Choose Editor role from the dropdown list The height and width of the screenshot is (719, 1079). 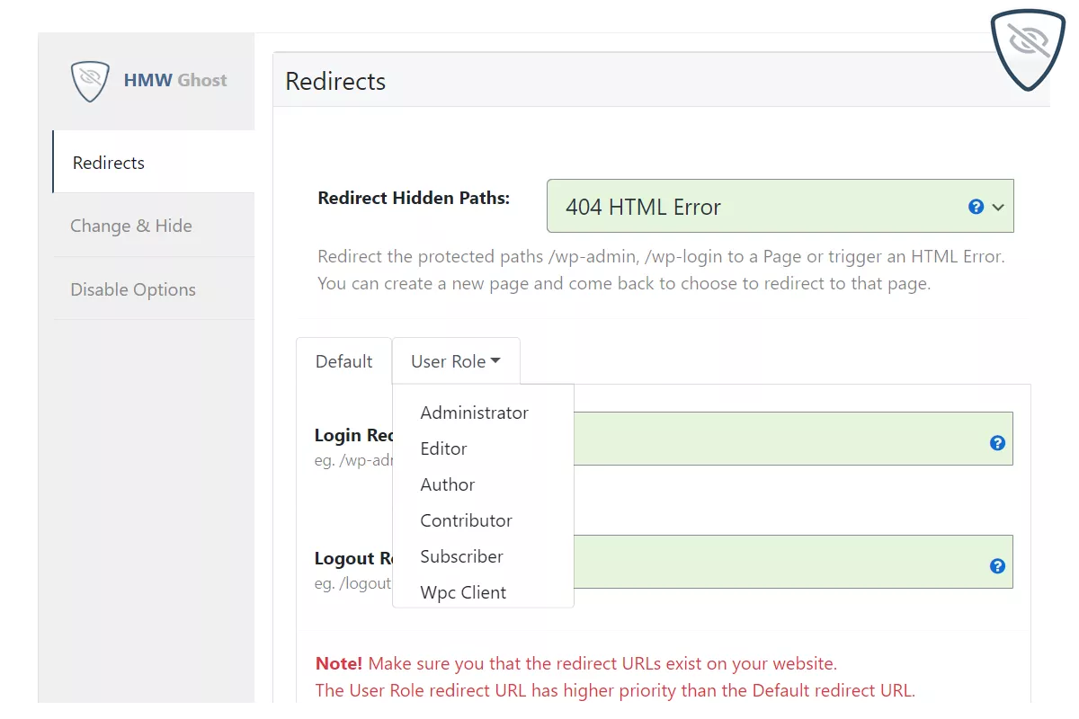tap(443, 448)
